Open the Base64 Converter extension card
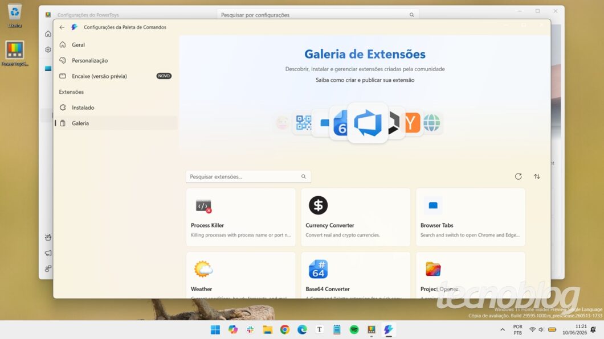Screen dimensions: 604x339 [356, 275]
